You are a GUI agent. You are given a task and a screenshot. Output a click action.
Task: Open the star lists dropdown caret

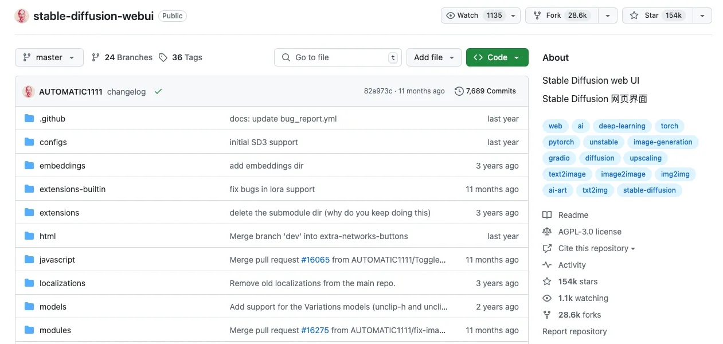(x=702, y=15)
